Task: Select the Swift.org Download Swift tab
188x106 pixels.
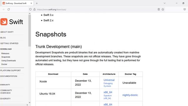Action: coord(17,3)
